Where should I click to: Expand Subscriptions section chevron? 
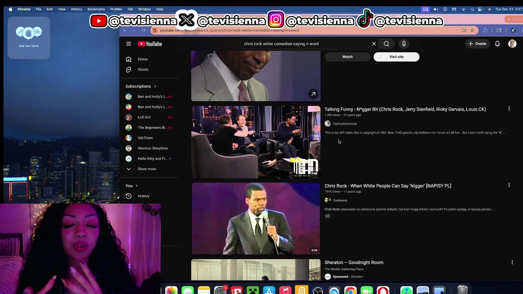(x=155, y=86)
